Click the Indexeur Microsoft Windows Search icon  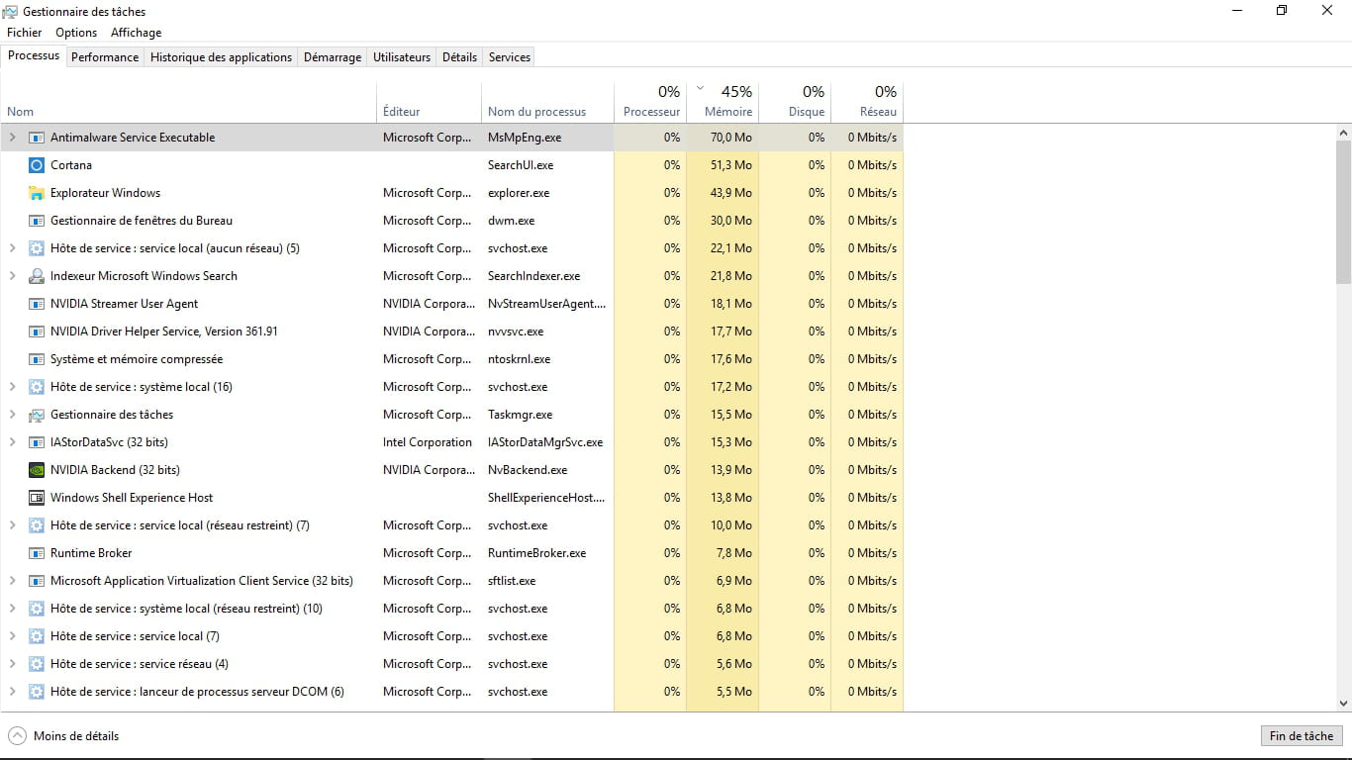coord(37,276)
